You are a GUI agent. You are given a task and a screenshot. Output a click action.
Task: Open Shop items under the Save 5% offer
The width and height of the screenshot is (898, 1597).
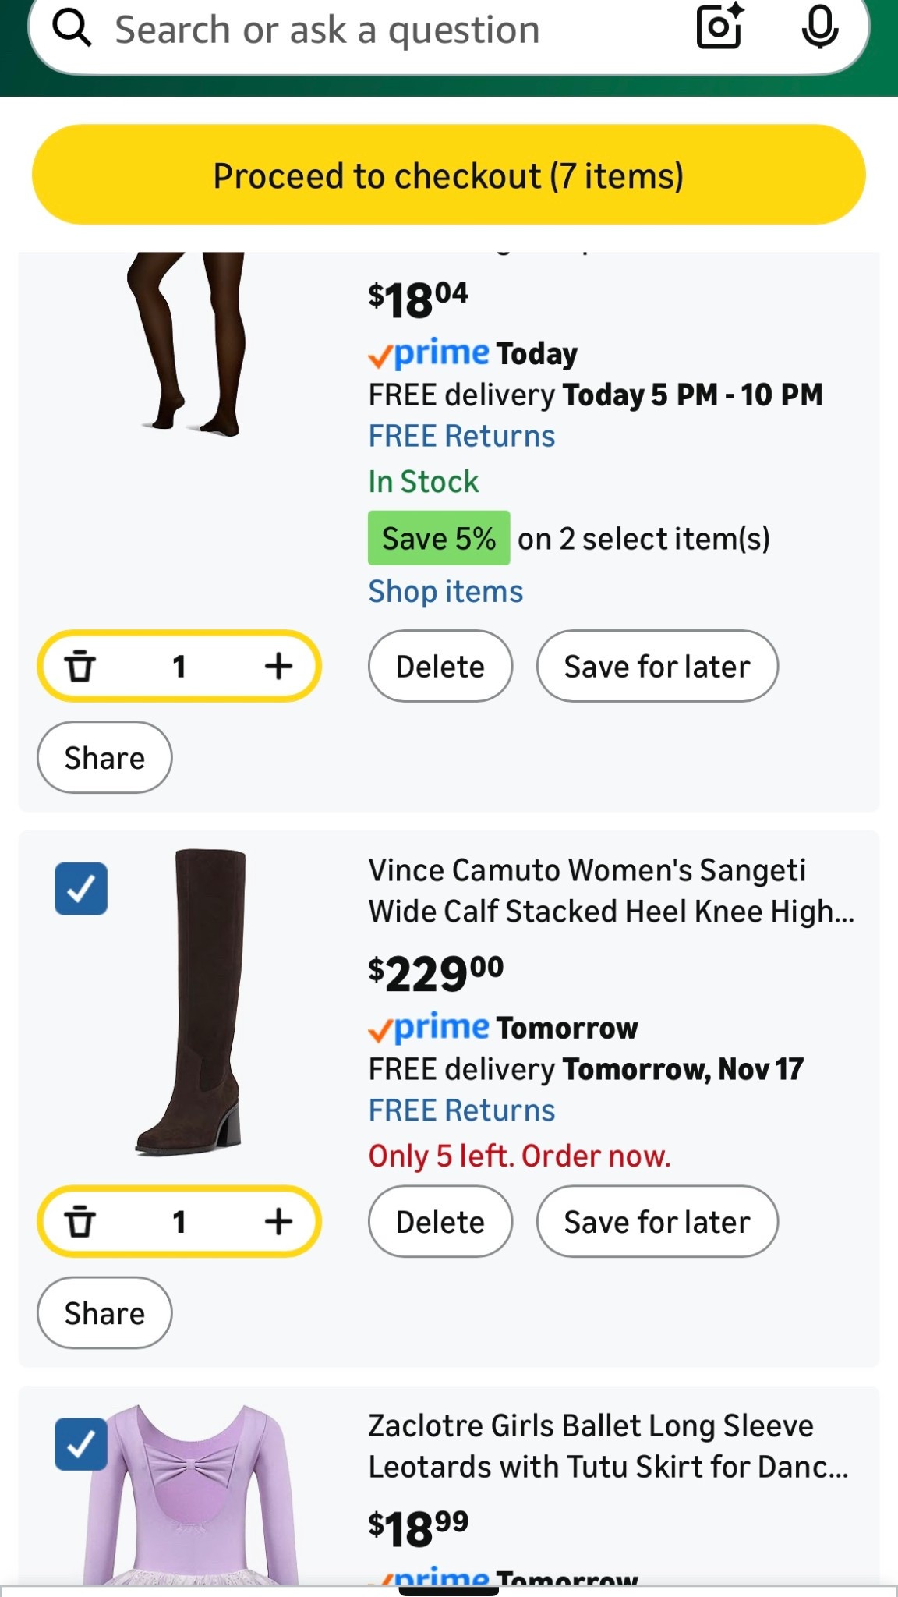[445, 591]
